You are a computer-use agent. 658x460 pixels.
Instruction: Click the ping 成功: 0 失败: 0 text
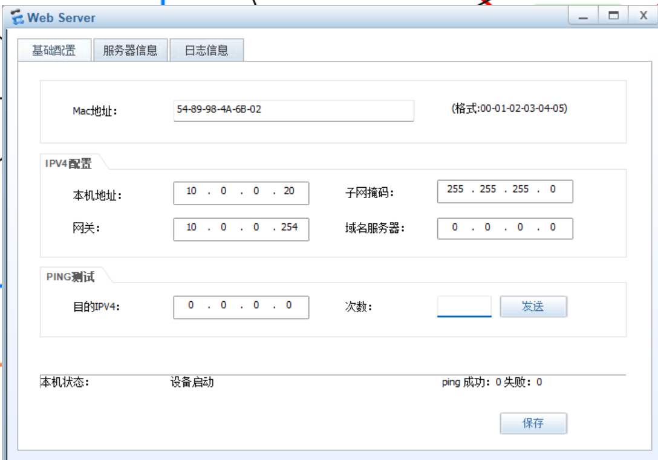coord(492,382)
